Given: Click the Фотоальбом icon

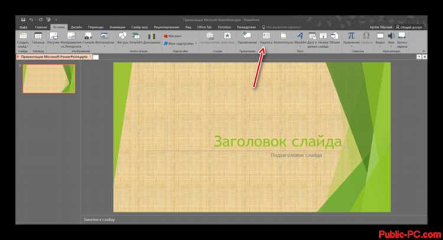Looking at the screenshot, I should point(104,36).
